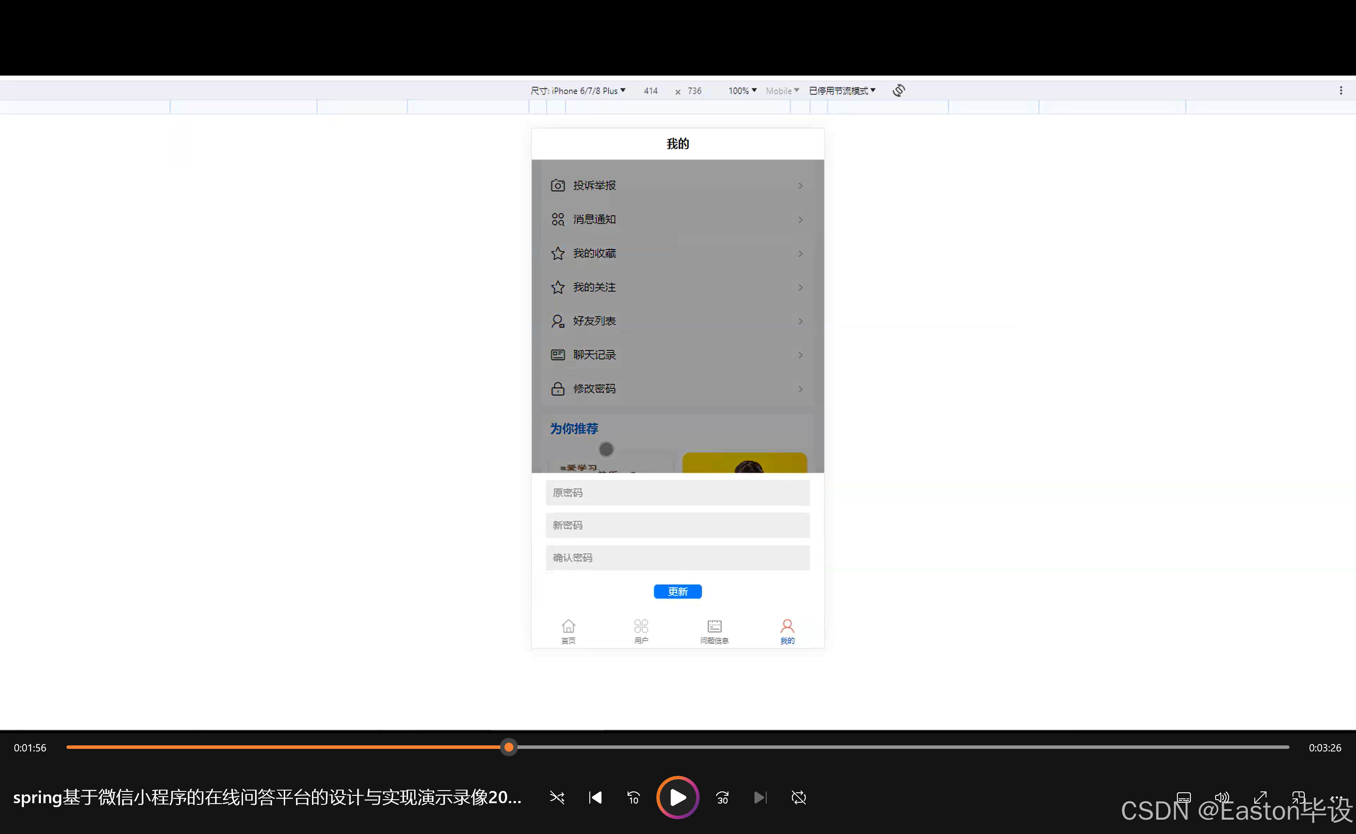Open the 100% zoom dropdown

[741, 90]
